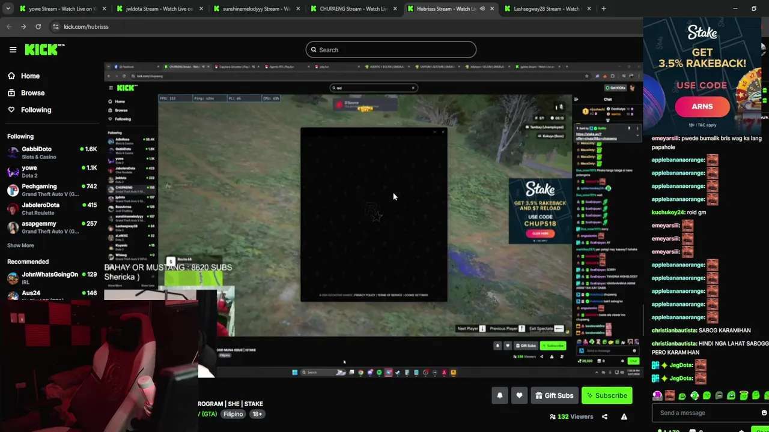
Task: Click the site information icon in address bar
Action: pyautogui.click(x=55, y=26)
